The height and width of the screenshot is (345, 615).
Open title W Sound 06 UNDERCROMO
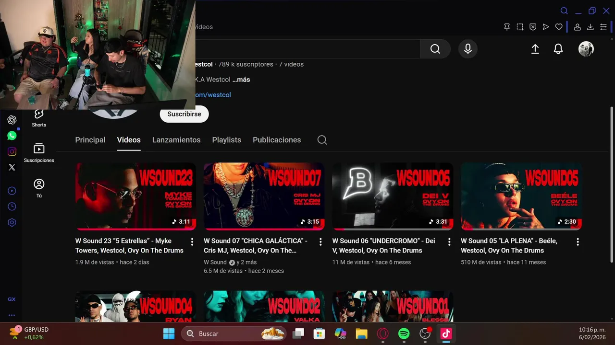click(x=383, y=245)
